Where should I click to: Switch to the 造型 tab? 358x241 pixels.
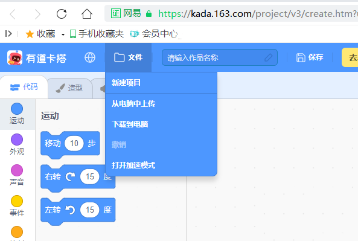click(69, 88)
